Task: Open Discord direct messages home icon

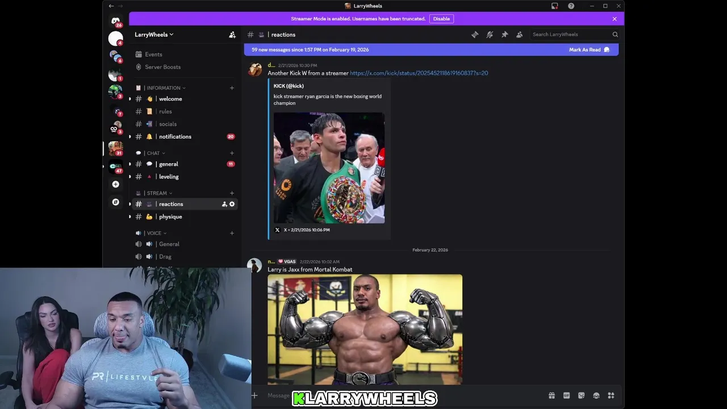Action: point(115,20)
